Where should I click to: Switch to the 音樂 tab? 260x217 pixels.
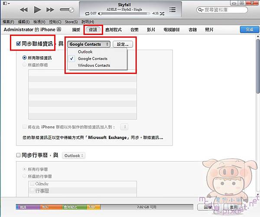coord(134,30)
